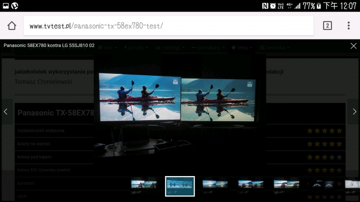Tap the kolory na wprost row label

click(x=34, y=144)
